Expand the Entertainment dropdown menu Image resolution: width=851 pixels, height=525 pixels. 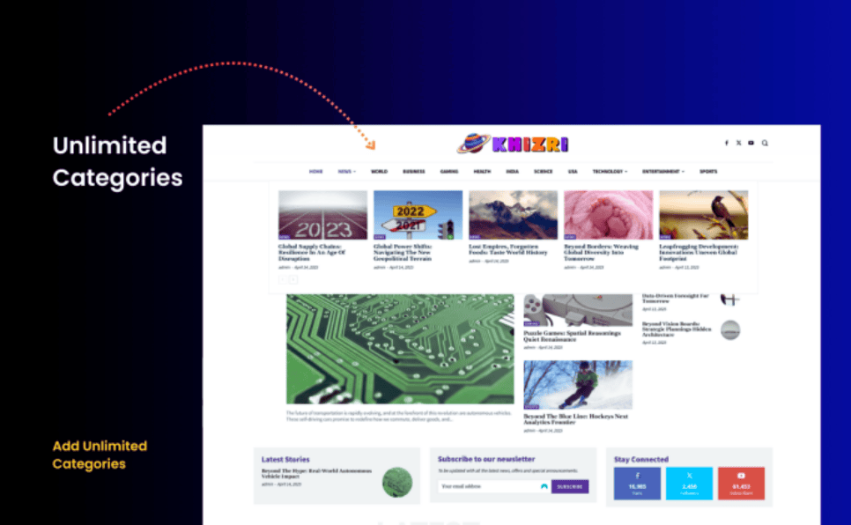point(662,172)
